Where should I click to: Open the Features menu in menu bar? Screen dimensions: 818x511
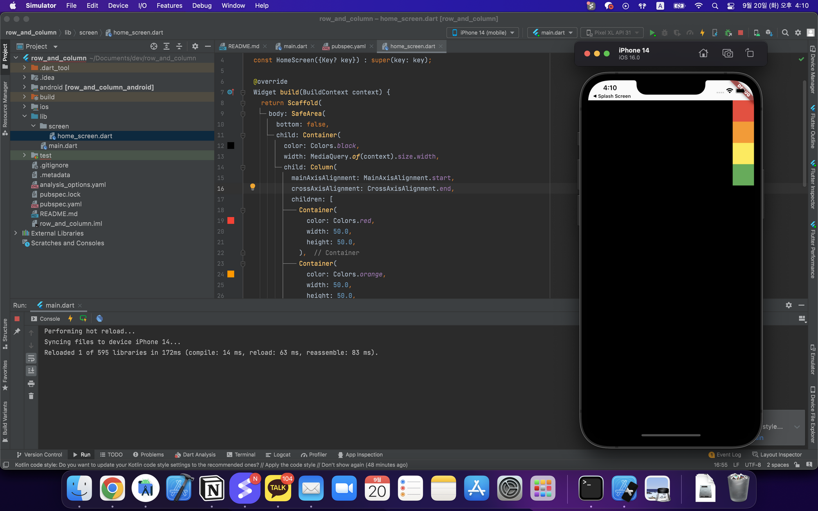(169, 6)
